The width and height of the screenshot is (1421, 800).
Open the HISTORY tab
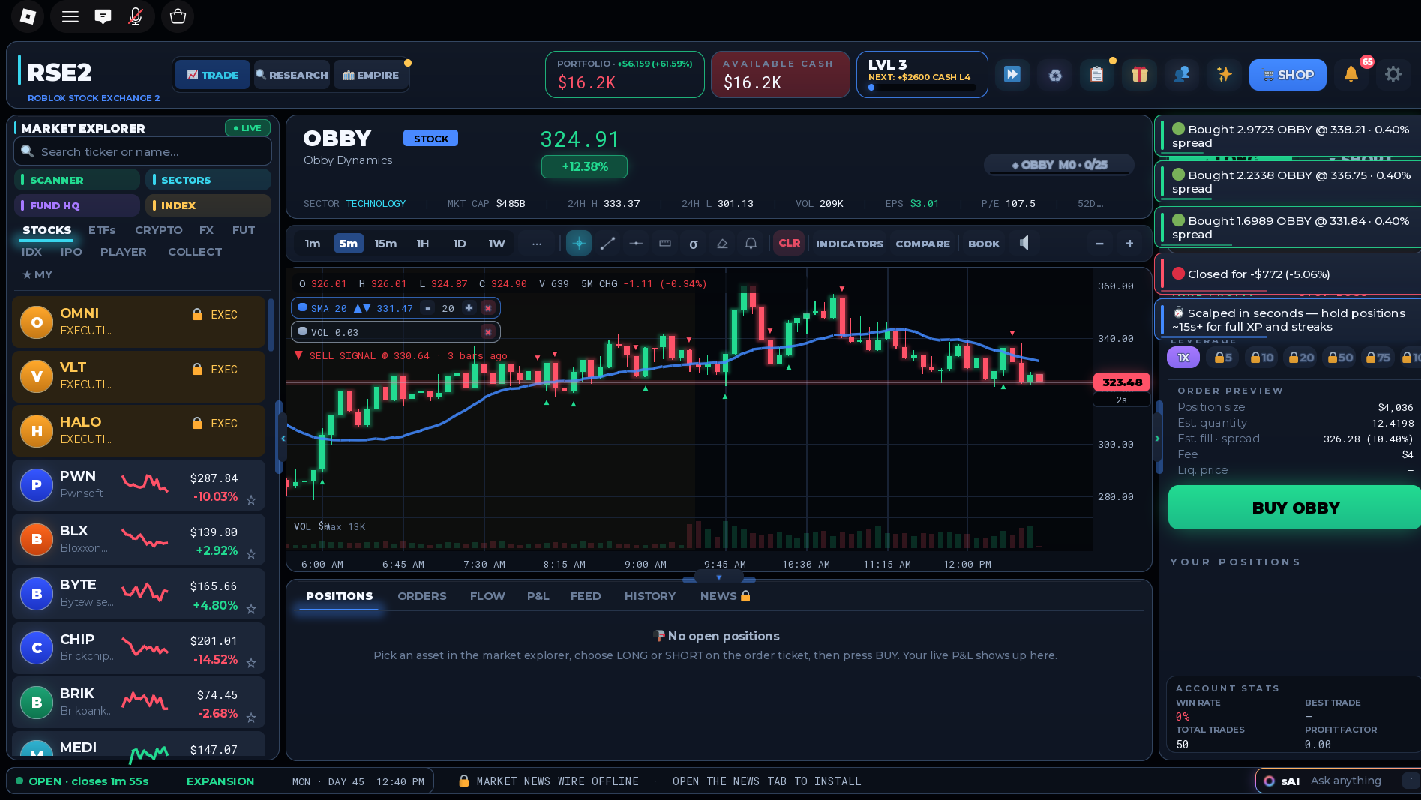[x=650, y=596]
